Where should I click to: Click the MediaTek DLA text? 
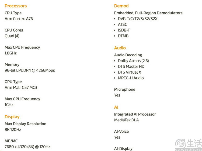tap(127, 120)
